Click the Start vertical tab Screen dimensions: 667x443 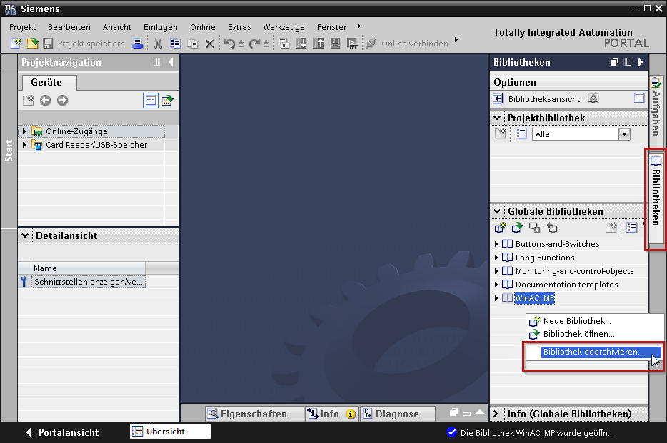pyautogui.click(x=9, y=151)
